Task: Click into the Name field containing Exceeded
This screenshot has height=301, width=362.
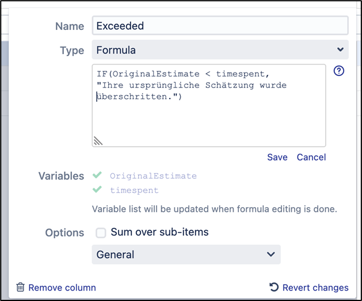Action: [x=220, y=25]
